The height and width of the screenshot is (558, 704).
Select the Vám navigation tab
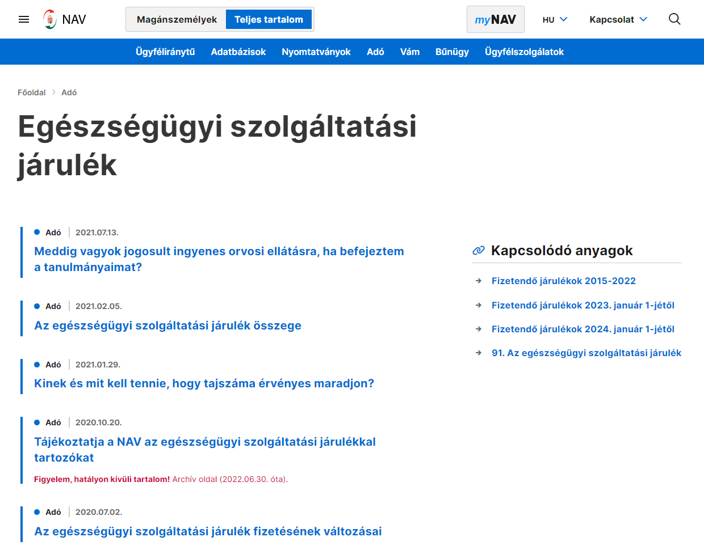point(409,51)
